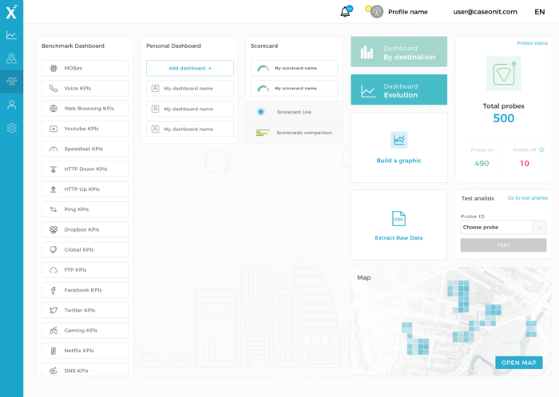559x397 pixels.
Task: Switch to Dashboard Evolution tile
Action: click(398, 90)
